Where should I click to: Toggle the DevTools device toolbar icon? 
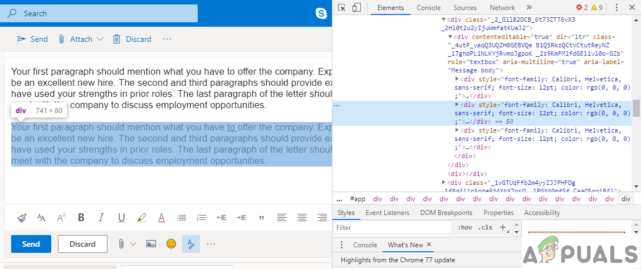click(356, 8)
